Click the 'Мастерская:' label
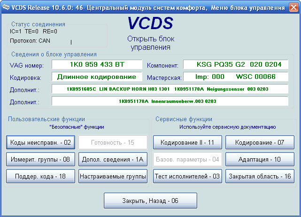 point(164,77)
